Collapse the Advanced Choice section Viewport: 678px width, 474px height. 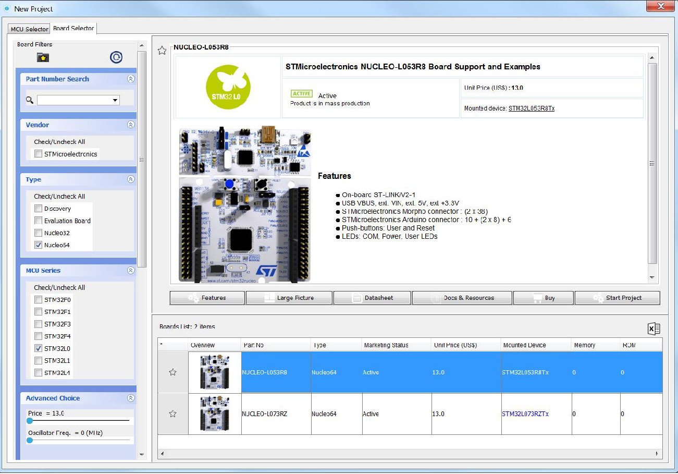131,398
